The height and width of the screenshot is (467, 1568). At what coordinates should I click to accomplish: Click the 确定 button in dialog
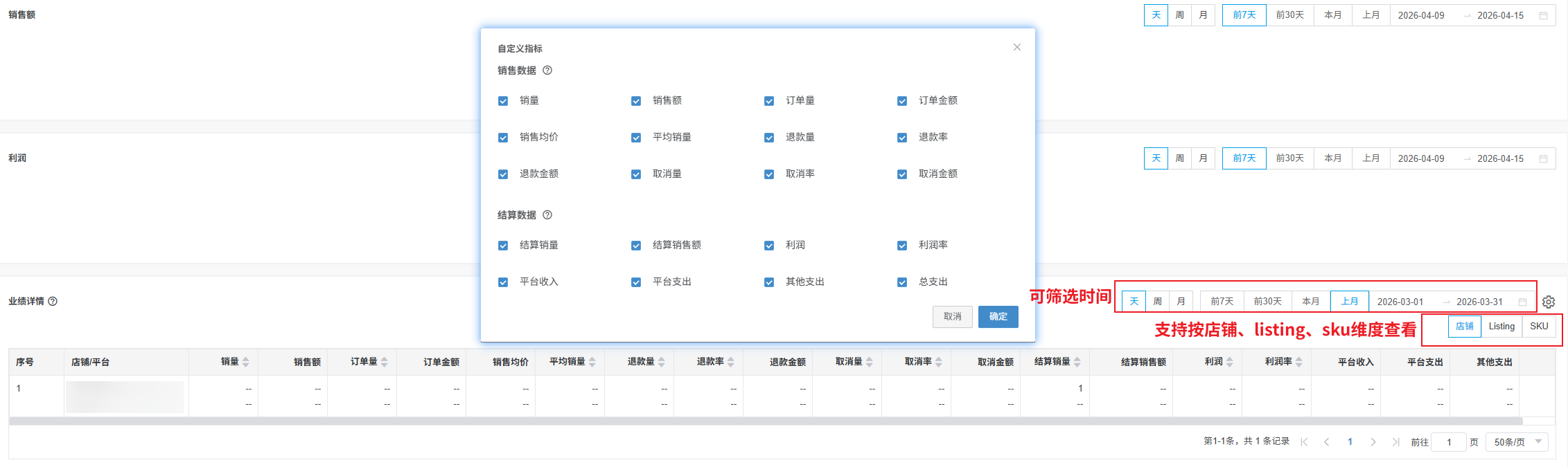click(998, 317)
